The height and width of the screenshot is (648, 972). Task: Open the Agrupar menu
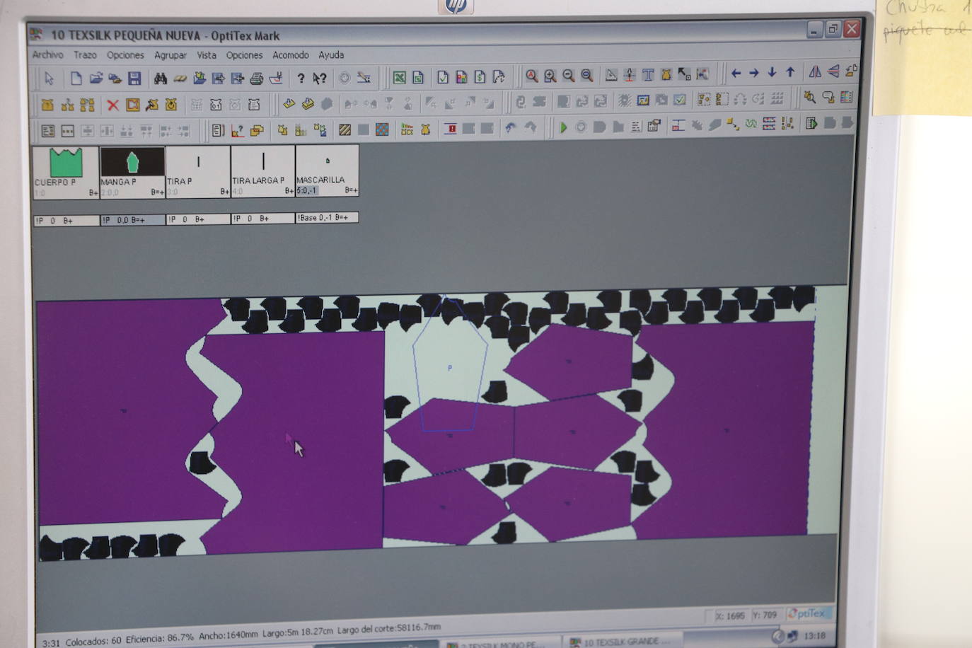(x=170, y=54)
